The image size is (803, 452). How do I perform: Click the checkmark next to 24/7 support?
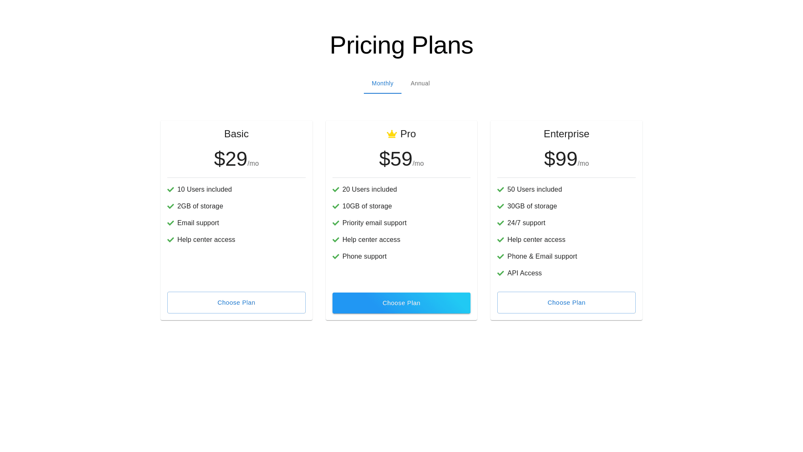(501, 223)
